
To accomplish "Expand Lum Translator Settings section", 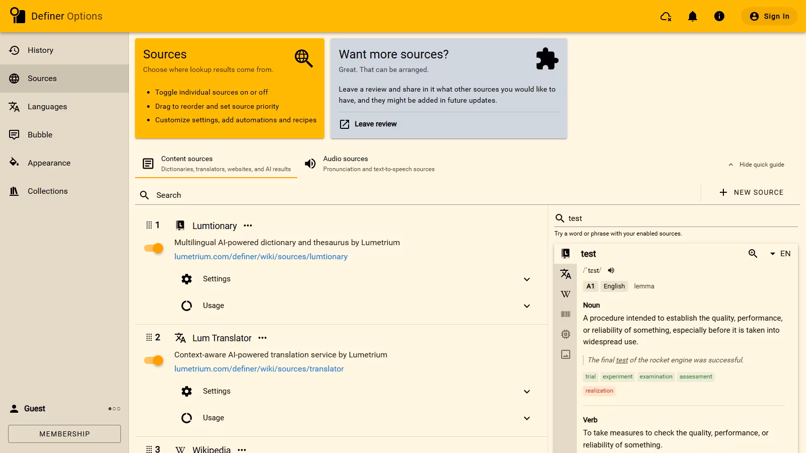I will [x=356, y=391].
